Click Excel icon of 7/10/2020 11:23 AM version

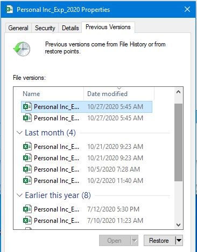(x=27, y=221)
